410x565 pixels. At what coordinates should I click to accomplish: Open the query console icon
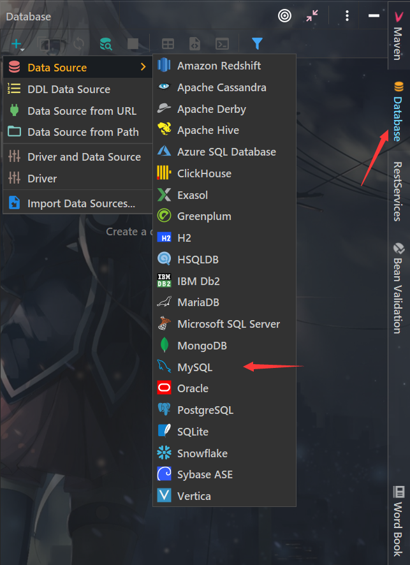point(222,44)
